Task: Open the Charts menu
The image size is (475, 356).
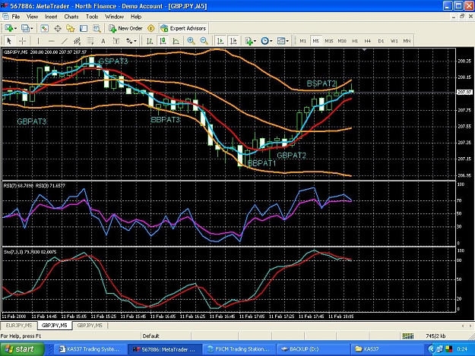Action: pos(71,17)
